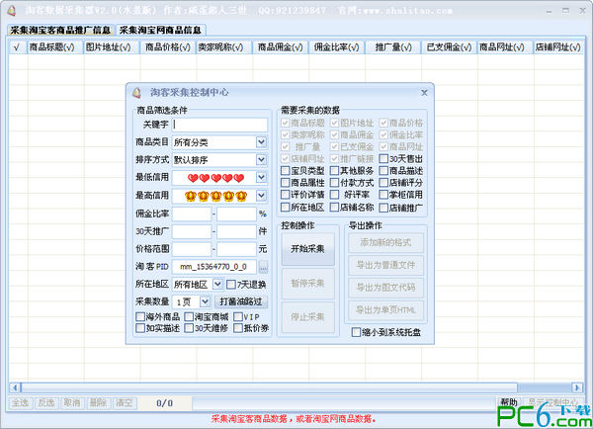This screenshot has height=429, width=593.
Task: Close the 淘客采集控制中心 dialog
Action: 424,93
